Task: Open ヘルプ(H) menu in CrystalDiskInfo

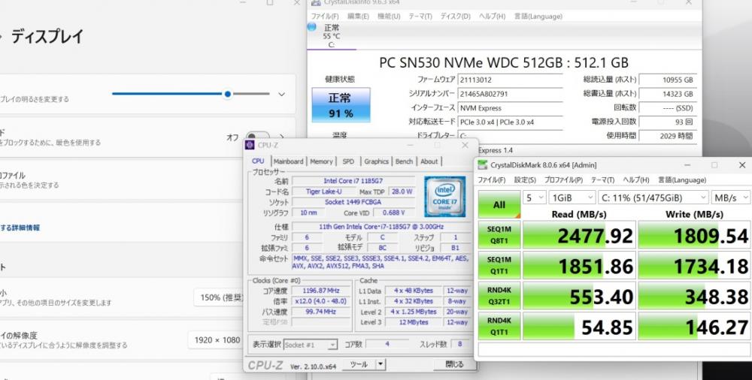Action: click(492, 17)
